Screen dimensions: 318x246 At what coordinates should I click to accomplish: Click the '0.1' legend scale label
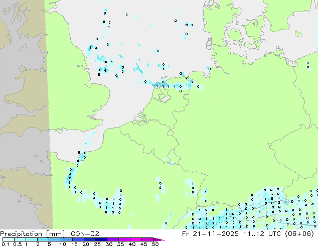tap(6, 244)
